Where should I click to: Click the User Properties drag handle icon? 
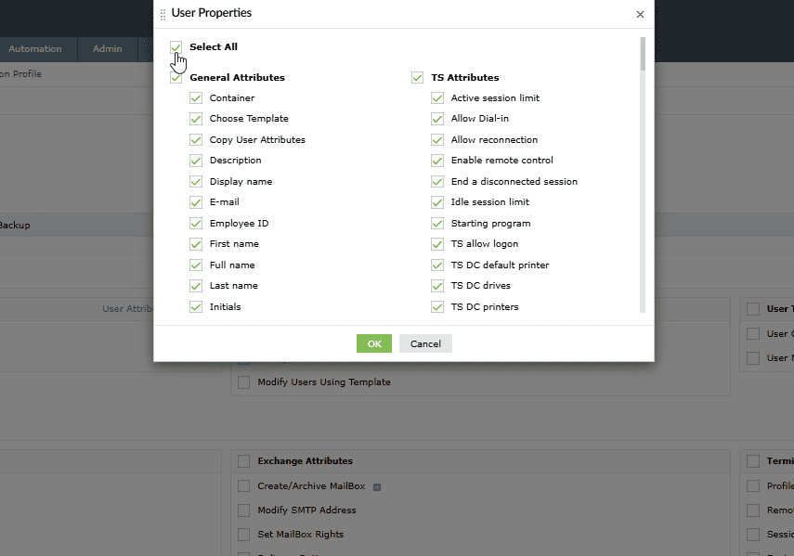pos(163,14)
